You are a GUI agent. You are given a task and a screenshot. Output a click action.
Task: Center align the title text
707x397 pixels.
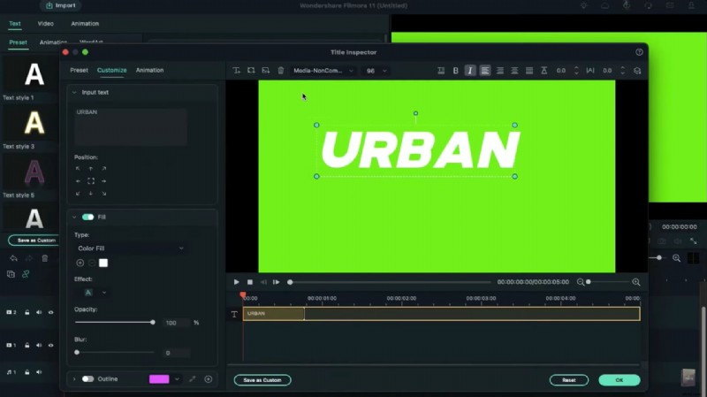(499, 71)
